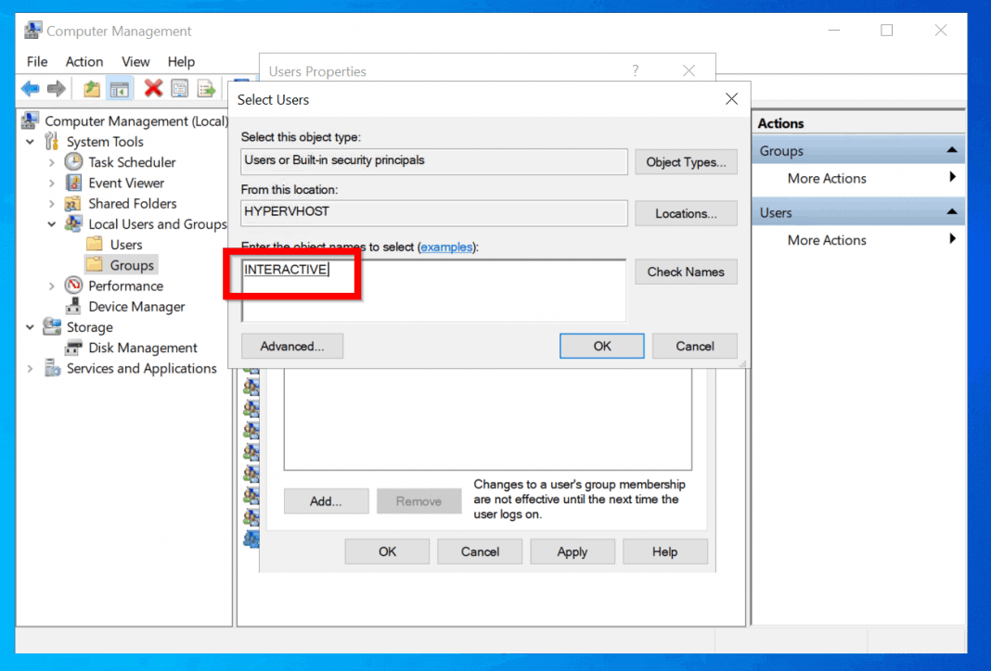Click the Export List icon
This screenshot has height=671, width=991.
click(205, 88)
